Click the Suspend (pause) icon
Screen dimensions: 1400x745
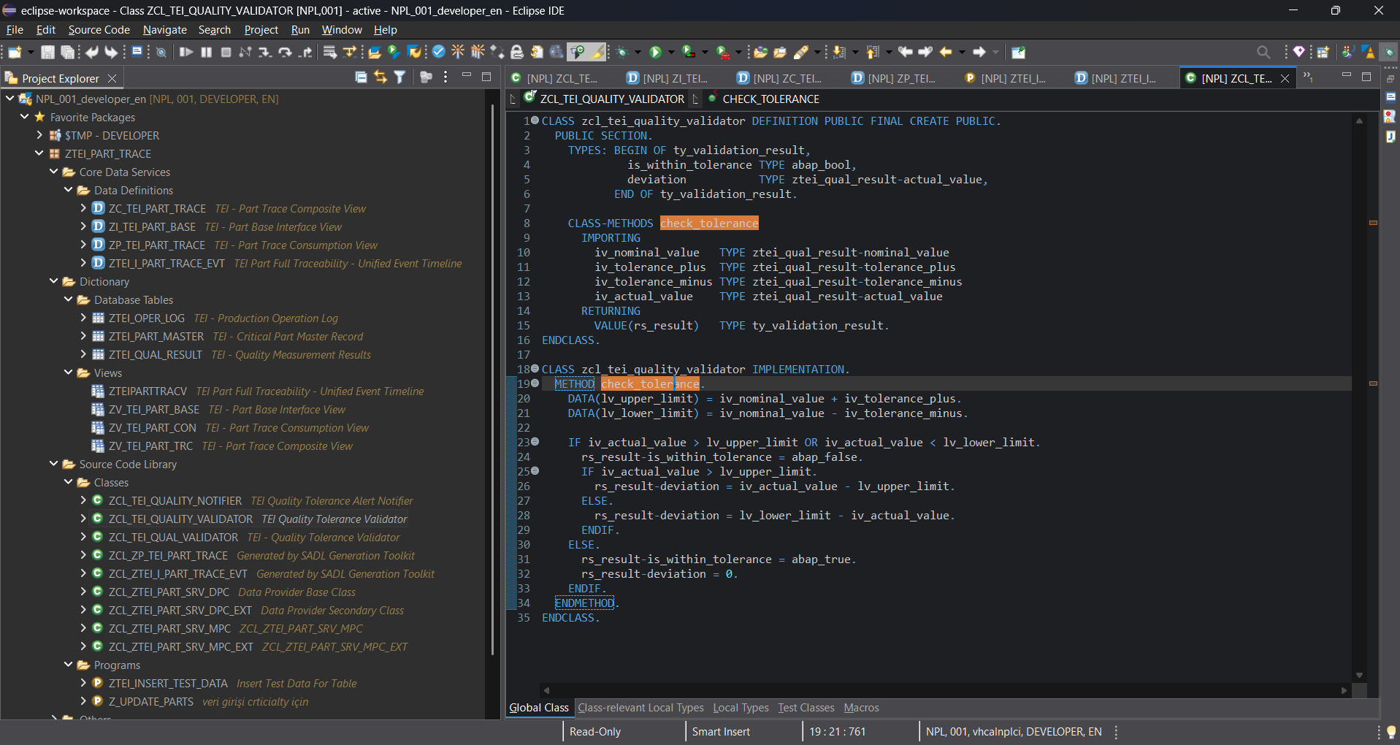click(x=207, y=52)
